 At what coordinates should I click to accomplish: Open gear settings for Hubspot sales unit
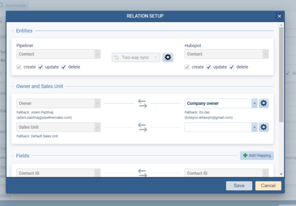click(264, 127)
